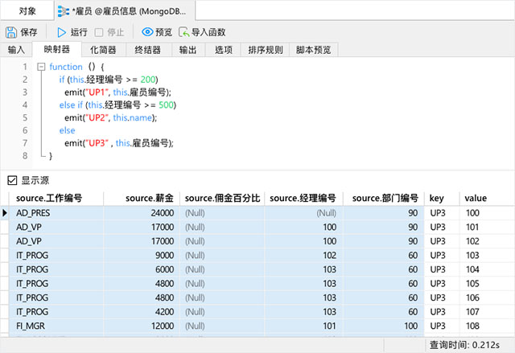515x353 pixels.
Task: Toggle the 显示源 checkbox
Action: pos(12,180)
